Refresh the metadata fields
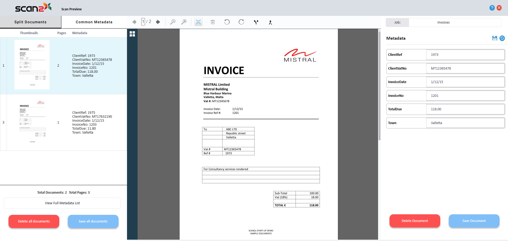Screen dimensions: 508x241 click(502, 38)
